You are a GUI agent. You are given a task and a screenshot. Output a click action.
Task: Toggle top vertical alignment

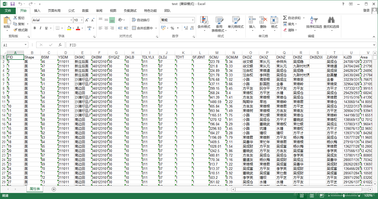[101, 20]
